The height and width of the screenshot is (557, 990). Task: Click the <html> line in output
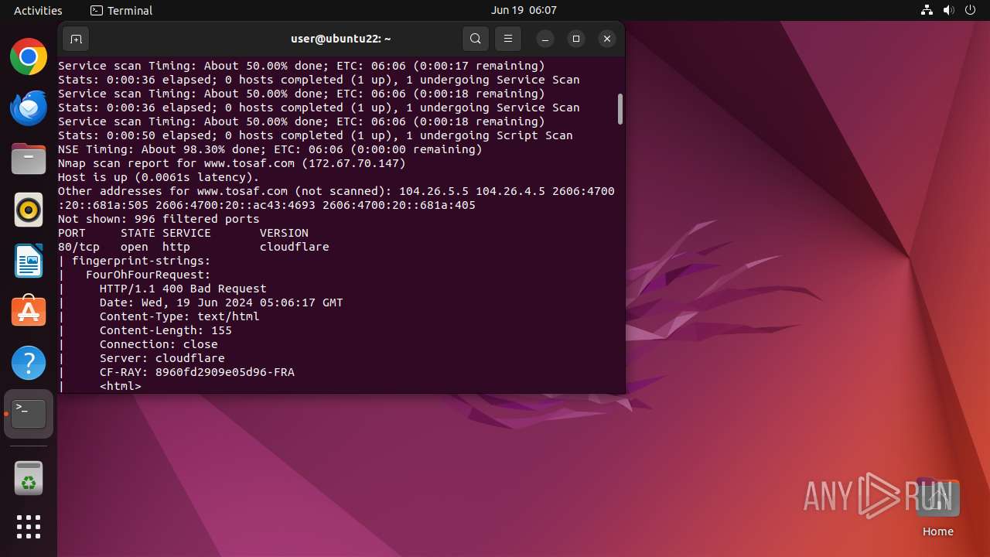click(121, 386)
